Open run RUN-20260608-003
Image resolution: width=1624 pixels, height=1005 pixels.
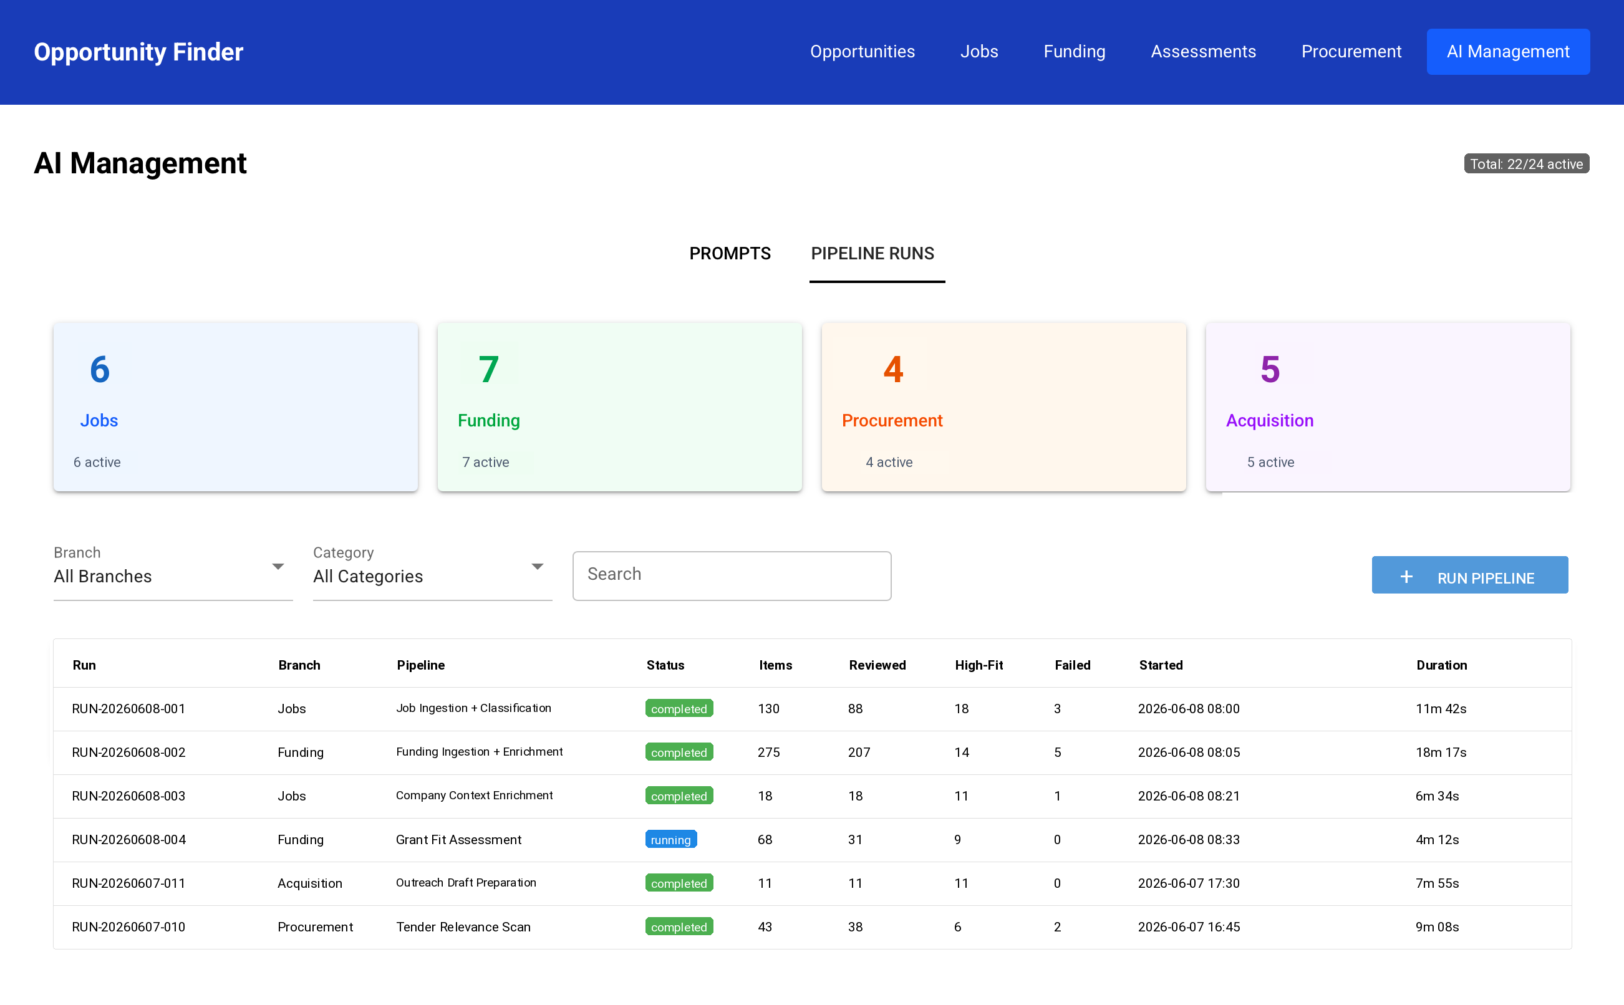pos(128,796)
